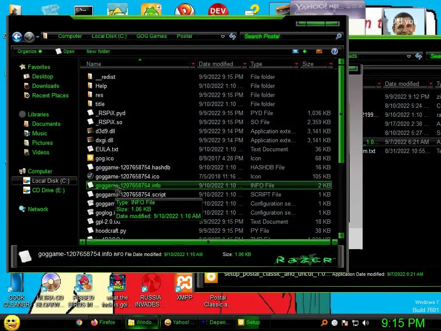
Task: Select goggame-1207658754.hashdb file
Action: tap(208, 167)
